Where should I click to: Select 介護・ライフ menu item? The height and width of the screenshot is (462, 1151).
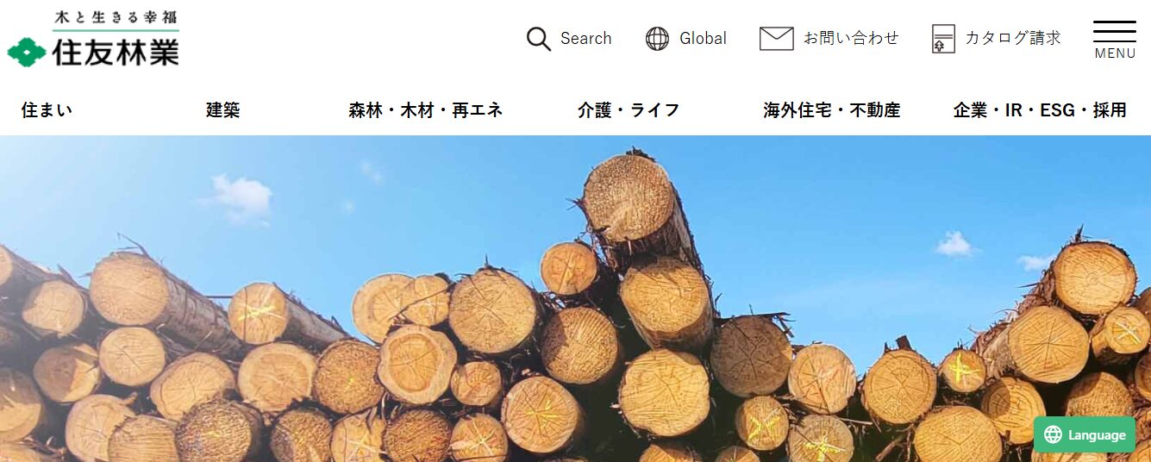[629, 110]
